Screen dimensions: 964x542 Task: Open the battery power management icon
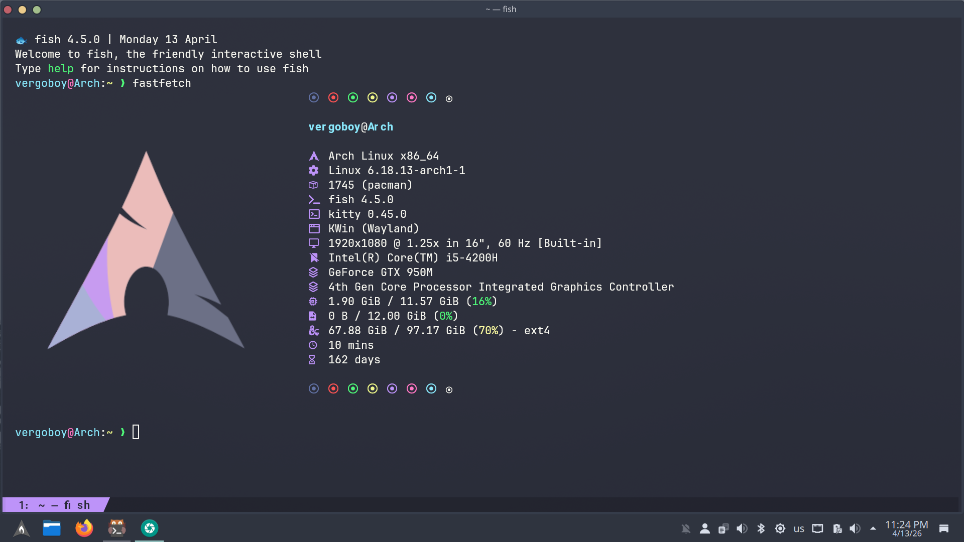click(837, 528)
